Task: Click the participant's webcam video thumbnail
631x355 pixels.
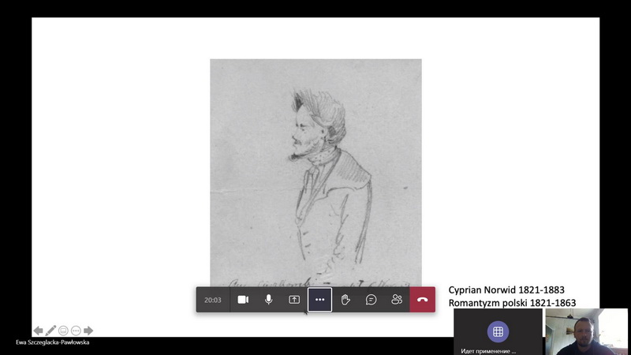Action: click(586, 331)
